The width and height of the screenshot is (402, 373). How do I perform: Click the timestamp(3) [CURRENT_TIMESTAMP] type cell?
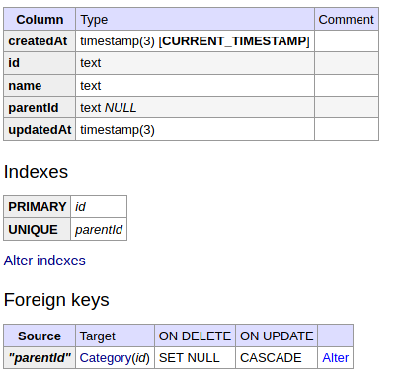click(195, 41)
